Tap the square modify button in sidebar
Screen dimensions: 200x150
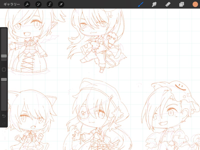click(4, 69)
